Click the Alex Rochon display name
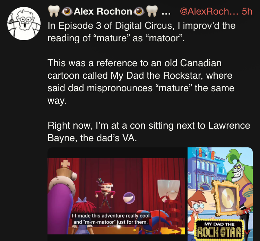The image size is (260, 241). [x=103, y=11]
